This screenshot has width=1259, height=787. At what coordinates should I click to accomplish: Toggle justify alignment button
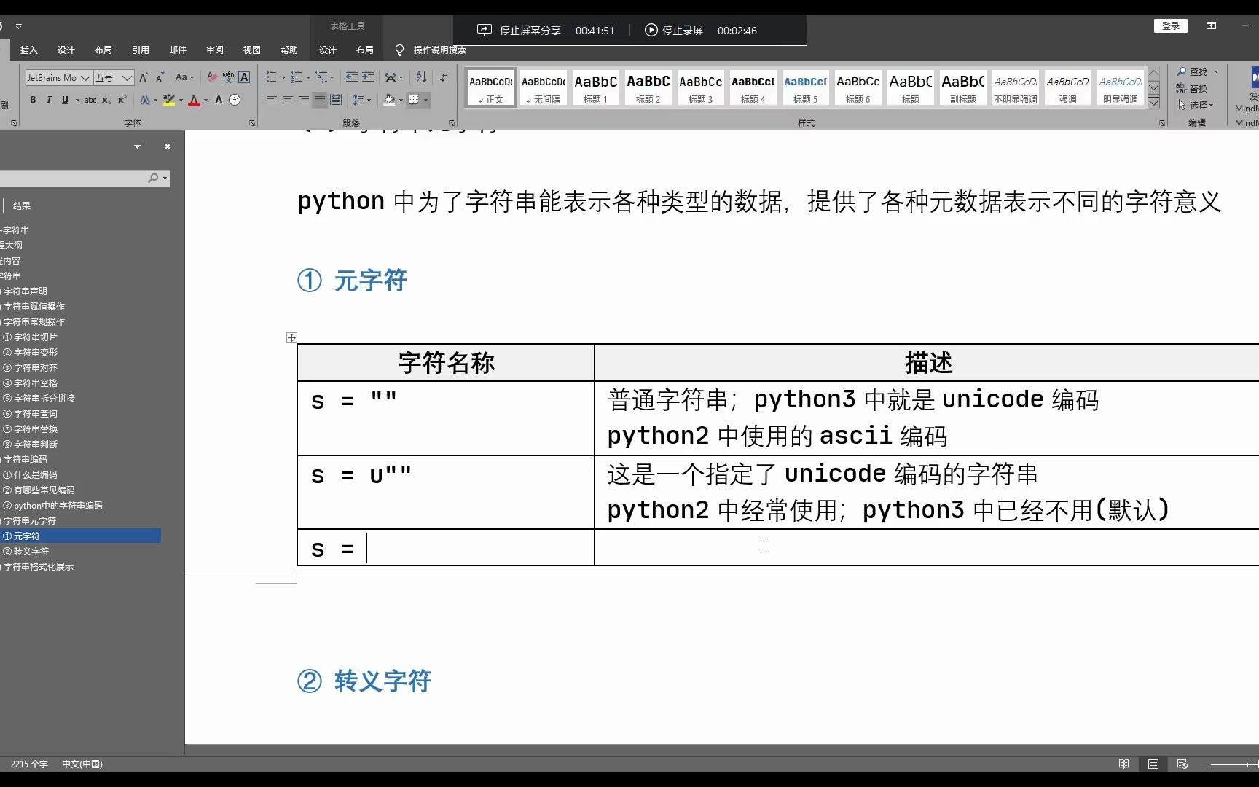click(x=320, y=100)
